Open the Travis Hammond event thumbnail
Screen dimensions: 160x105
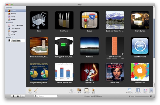coord(39,46)
